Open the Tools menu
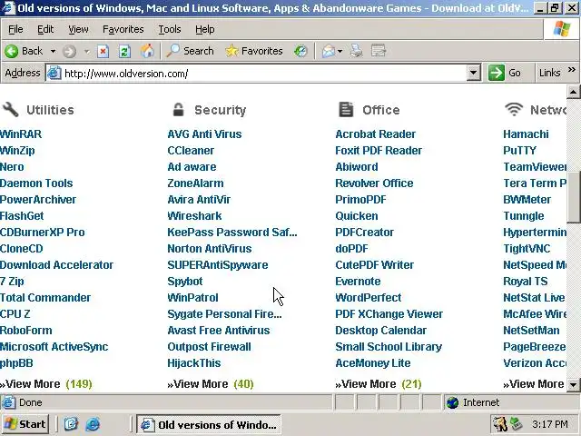The width and height of the screenshot is (581, 436). click(170, 29)
